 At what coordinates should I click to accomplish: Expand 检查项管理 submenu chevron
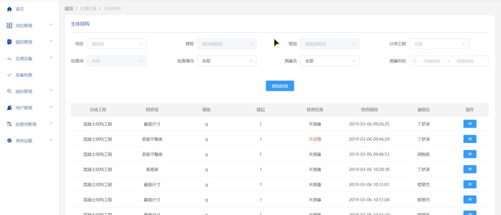tap(51, 123)
